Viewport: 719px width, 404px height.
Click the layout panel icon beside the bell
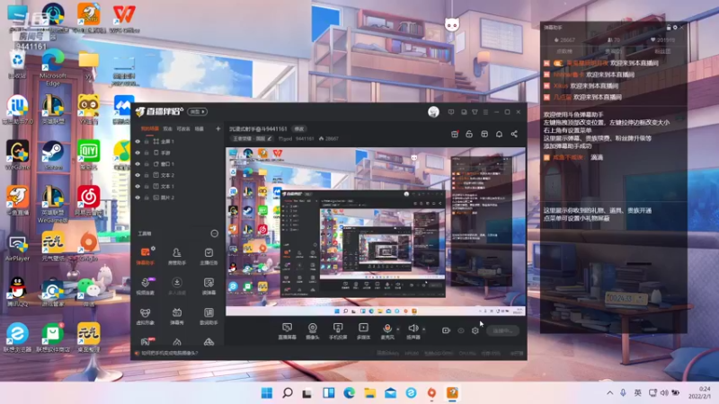tap(484, 134)
